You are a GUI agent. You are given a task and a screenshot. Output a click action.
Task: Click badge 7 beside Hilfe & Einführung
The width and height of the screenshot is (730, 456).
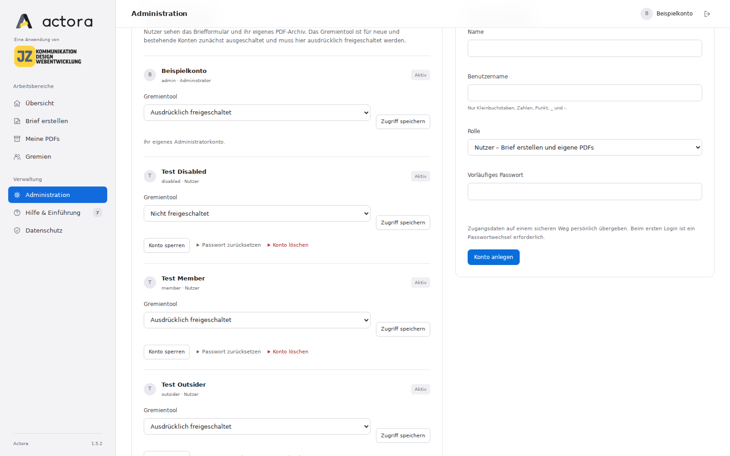pos(97,213)
